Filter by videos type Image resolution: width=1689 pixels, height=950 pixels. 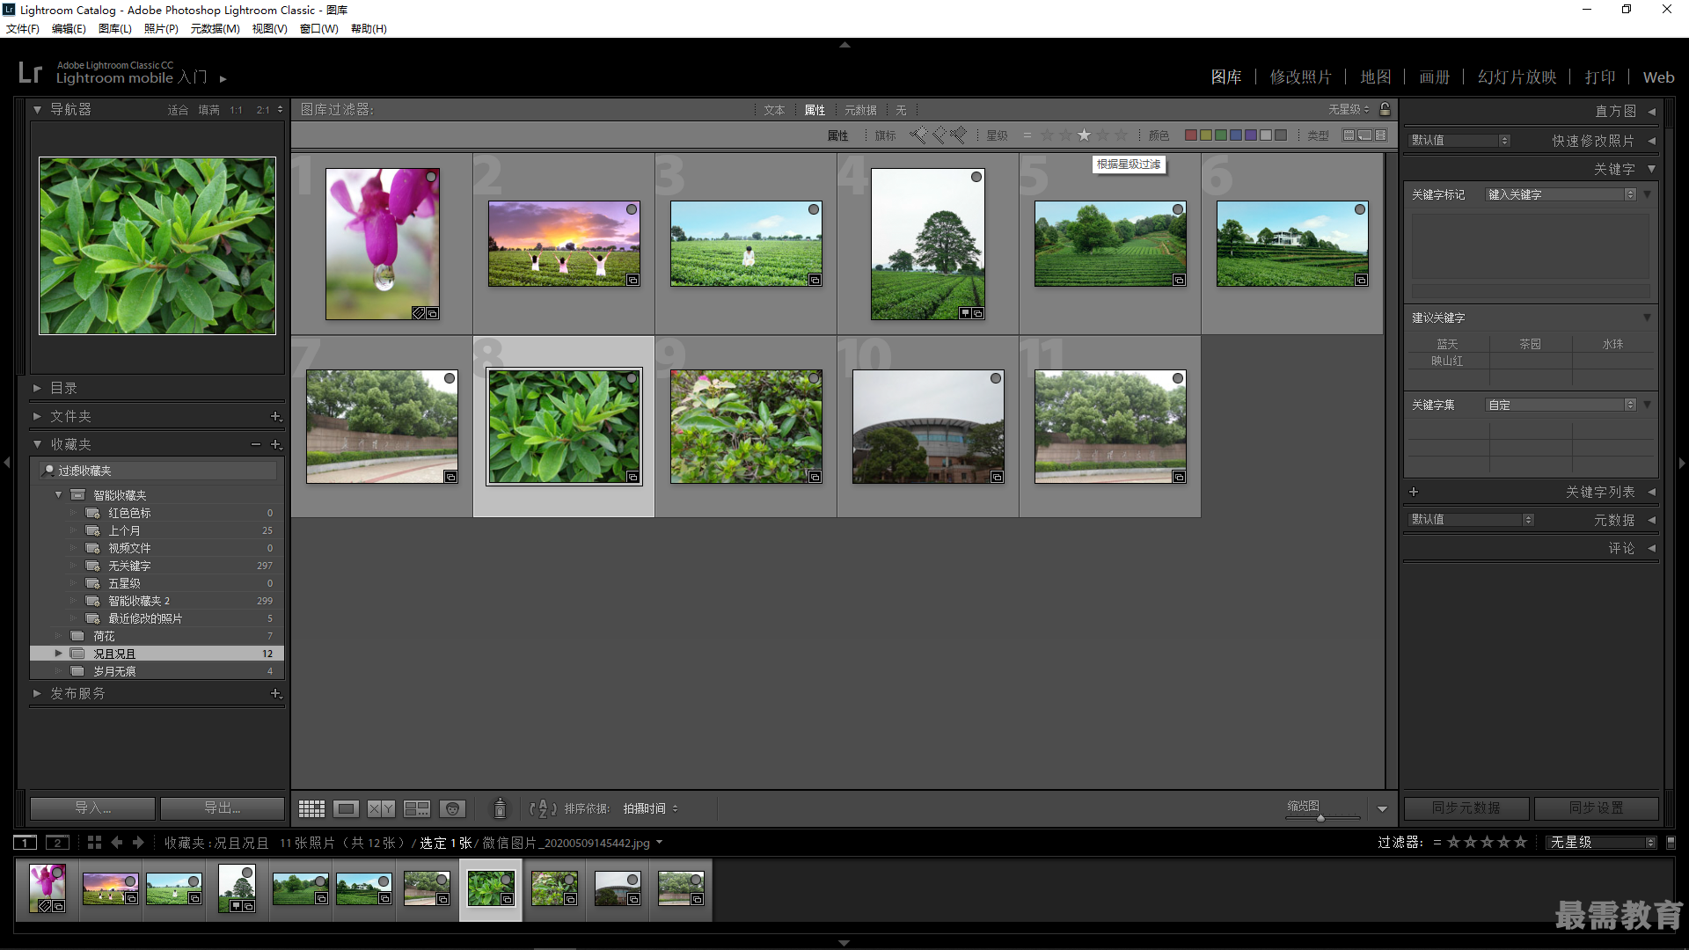pos(1381,135)
